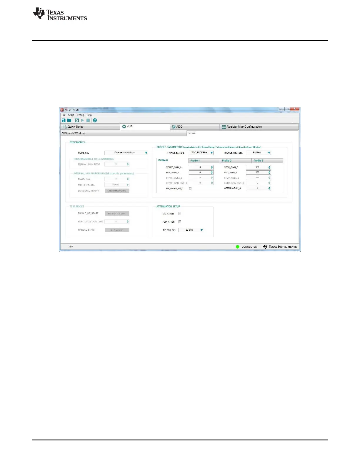Toggle the FIX_ATTEN_EN_0 checkbox
The image size is (360, 466).
[x=190, y=189]
